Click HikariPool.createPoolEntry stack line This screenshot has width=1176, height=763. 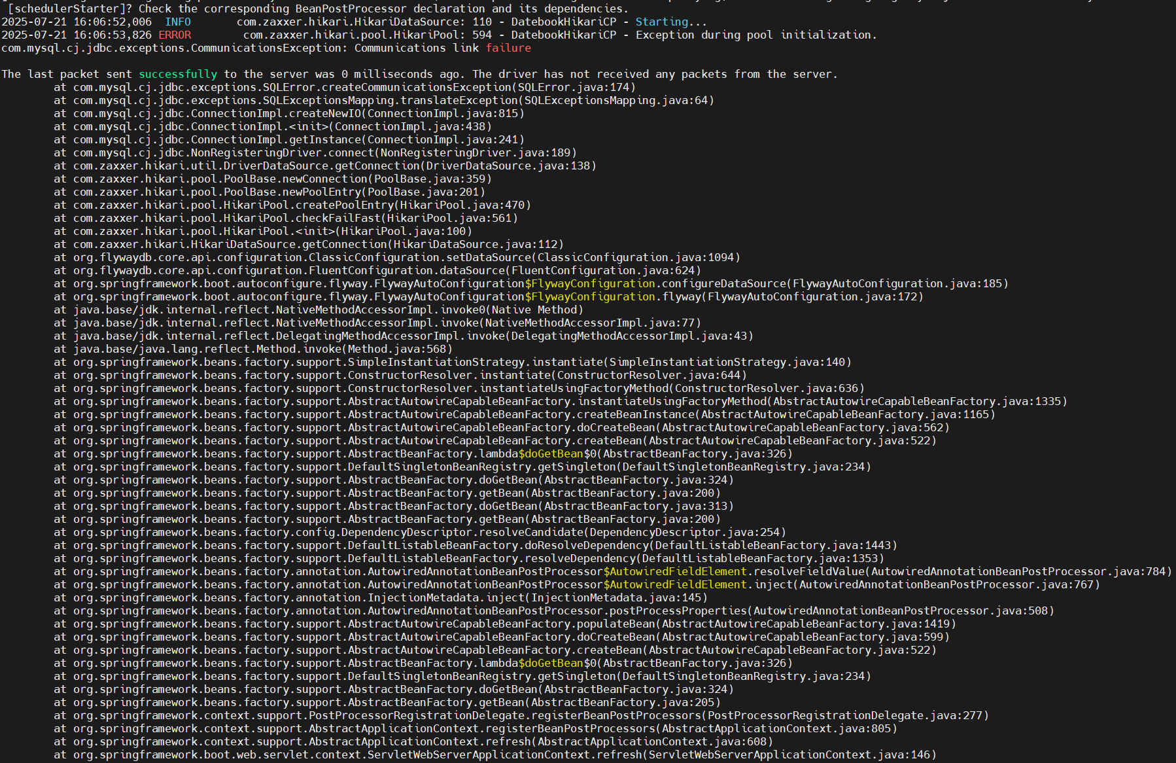(x=292, y=205)
